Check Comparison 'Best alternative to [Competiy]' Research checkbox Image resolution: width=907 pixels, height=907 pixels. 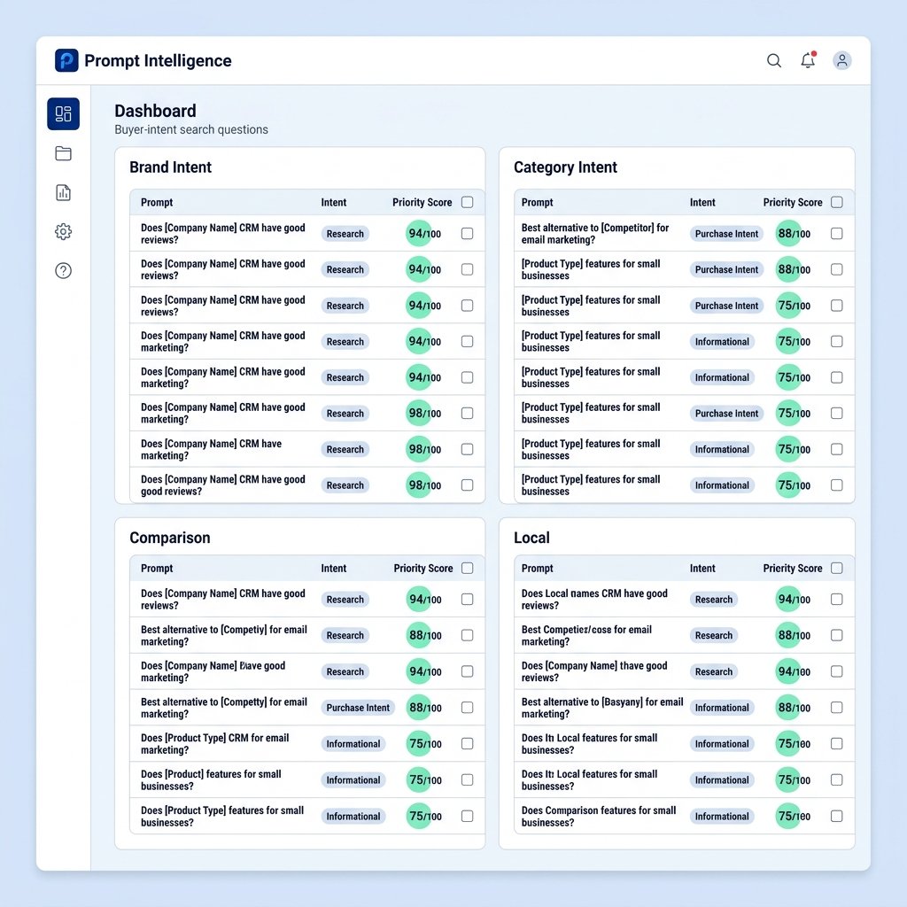[468, 635]
